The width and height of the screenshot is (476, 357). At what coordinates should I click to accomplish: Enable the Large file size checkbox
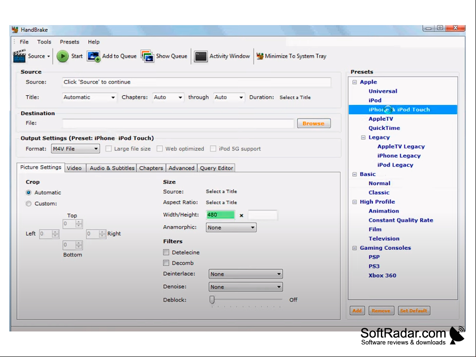tap(108, 149)
